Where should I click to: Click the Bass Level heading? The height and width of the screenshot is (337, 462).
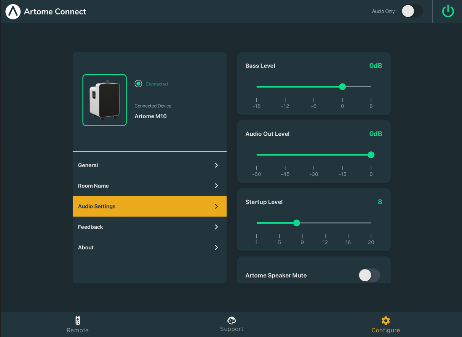260,66
